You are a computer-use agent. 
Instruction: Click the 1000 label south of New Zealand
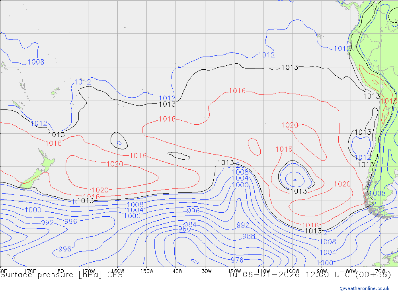pyautogui.click(x=33, y=210)
